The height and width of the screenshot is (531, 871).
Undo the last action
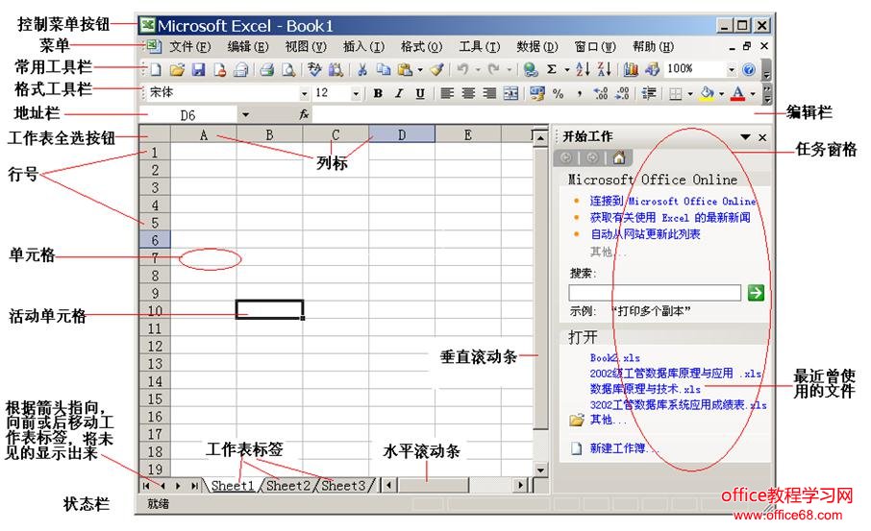462,69
